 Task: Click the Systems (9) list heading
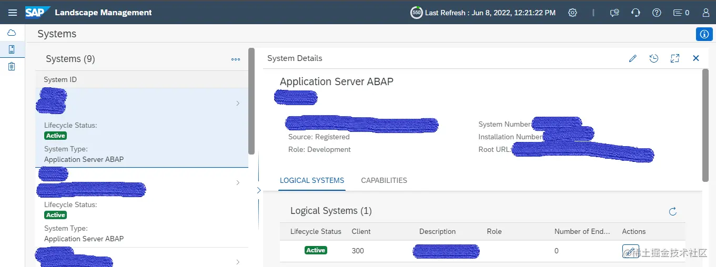point(70,59)
